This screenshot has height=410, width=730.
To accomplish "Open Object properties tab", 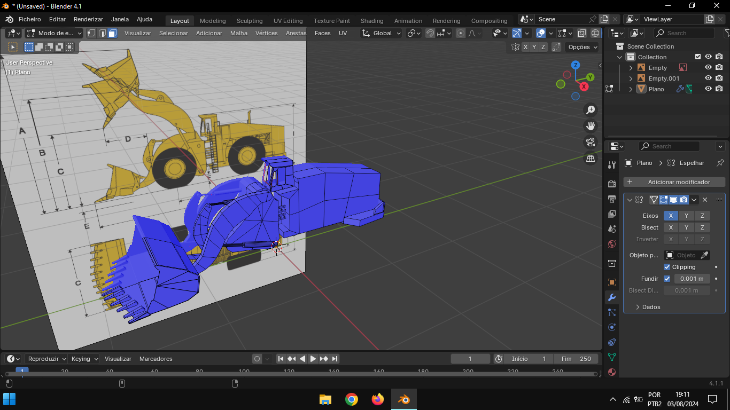I will click(x=612, y=282).
